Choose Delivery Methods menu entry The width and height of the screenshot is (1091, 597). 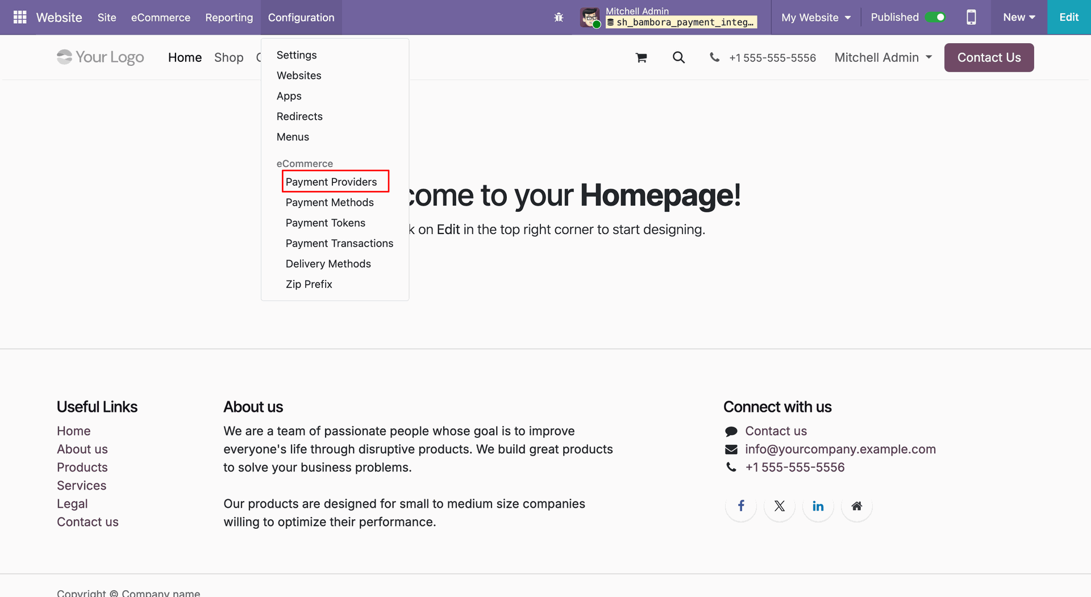[328, 264]
